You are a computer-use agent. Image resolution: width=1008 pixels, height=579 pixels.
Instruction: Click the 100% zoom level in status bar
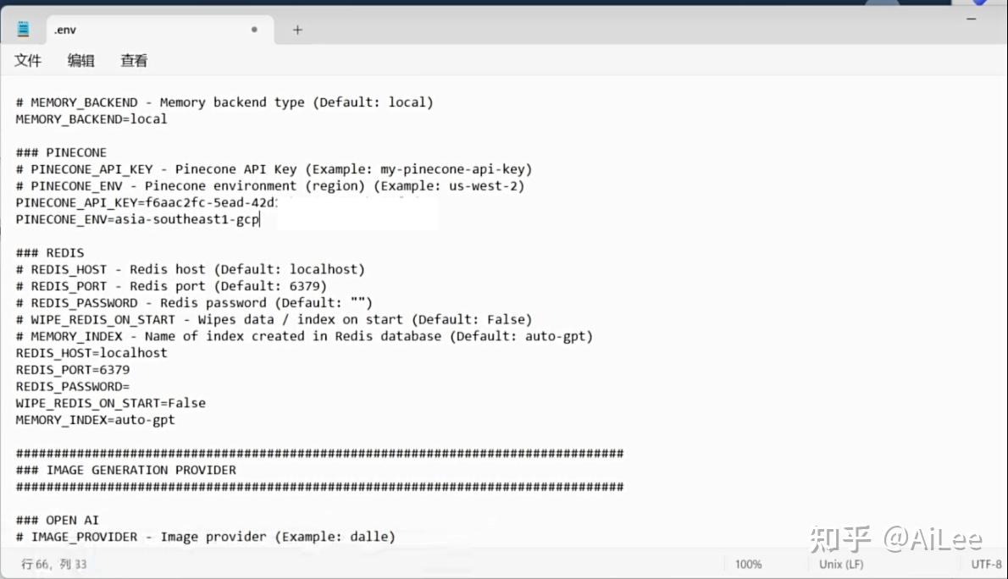[748, 565]
